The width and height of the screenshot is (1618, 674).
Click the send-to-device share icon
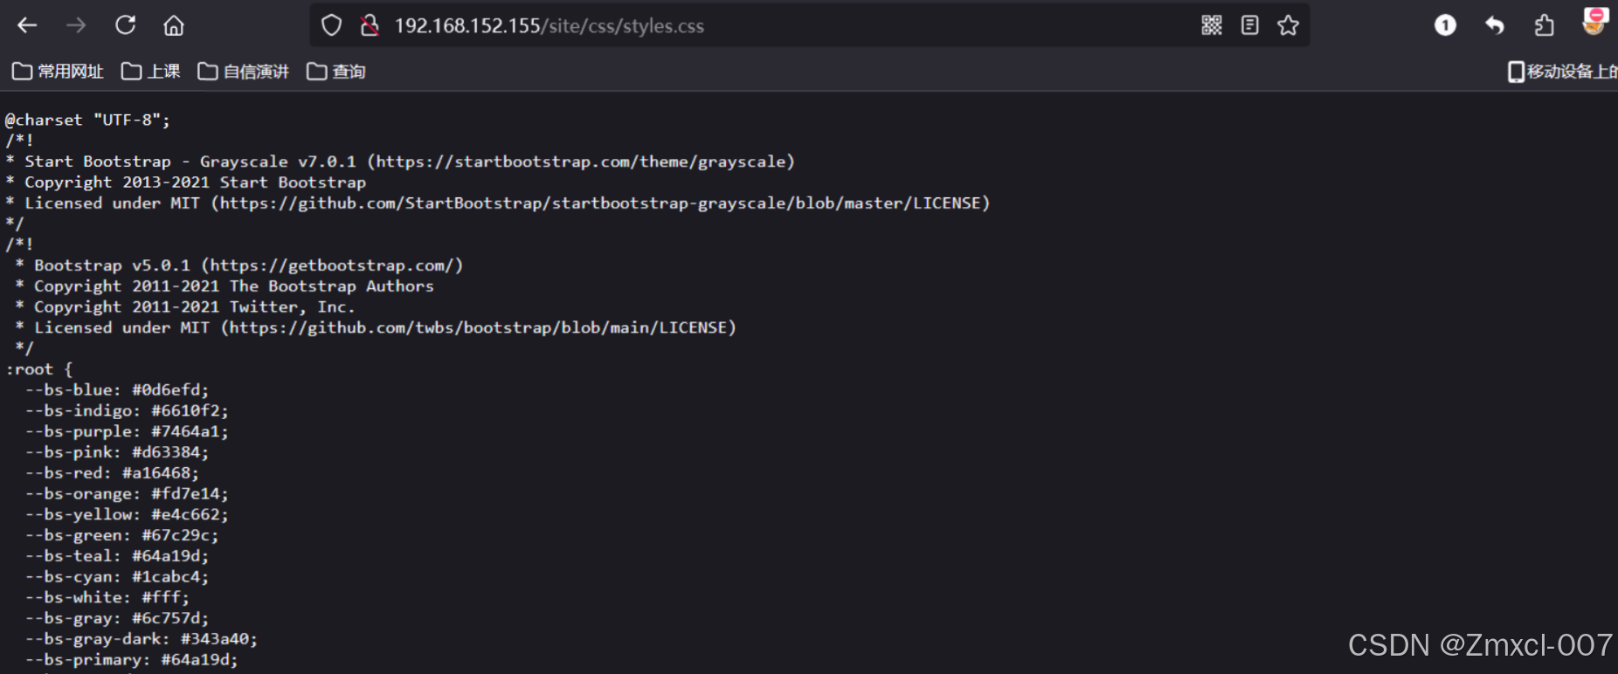coord(1544,25)
